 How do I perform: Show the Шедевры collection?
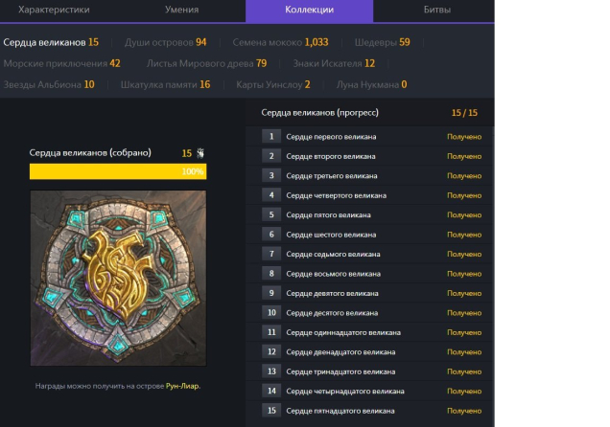click(x=382, y=42)
